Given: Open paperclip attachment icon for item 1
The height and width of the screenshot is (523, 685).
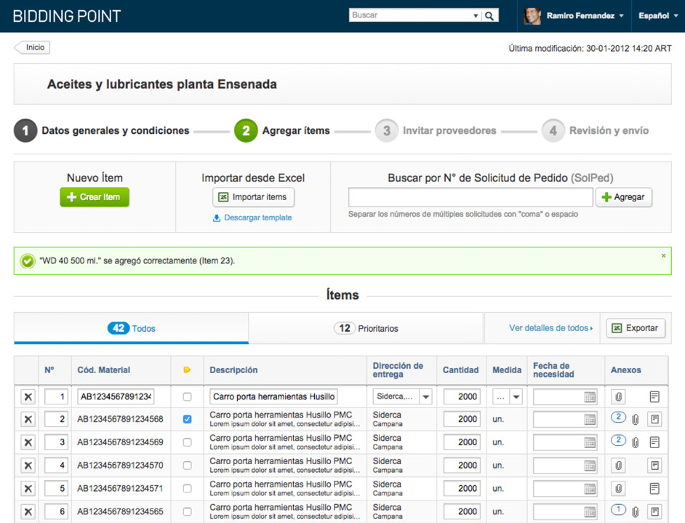Looking at the screenshot, I should pos(618,396).
